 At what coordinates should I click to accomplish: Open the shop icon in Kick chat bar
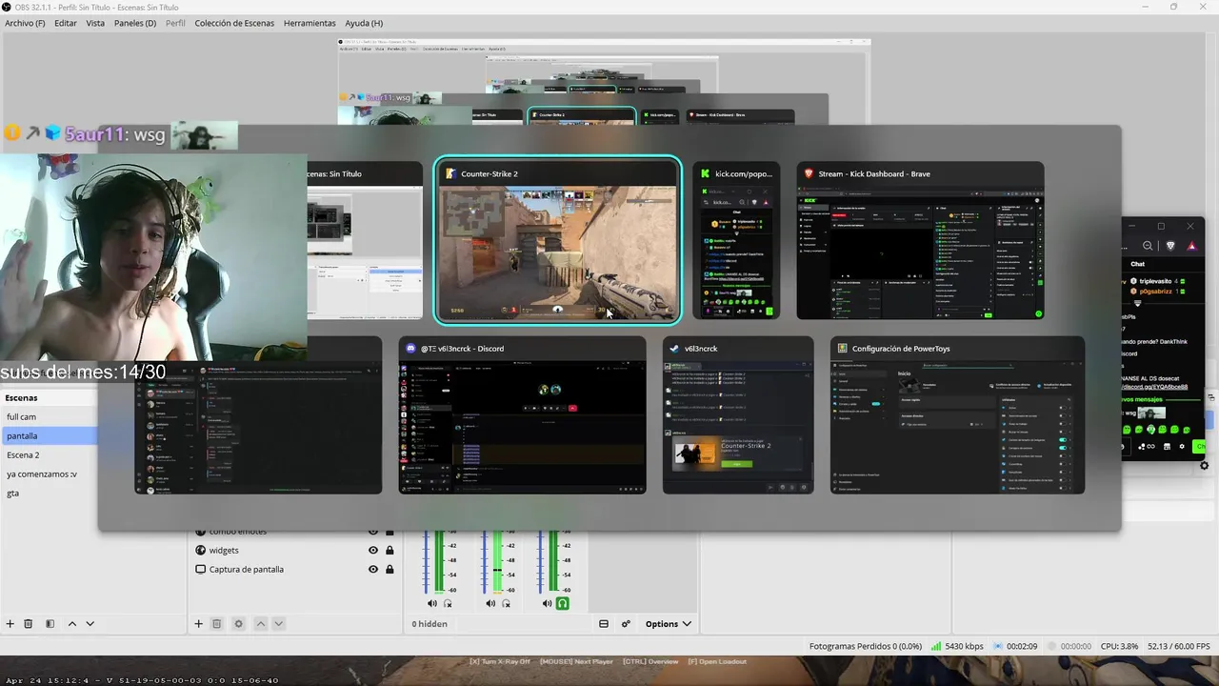[x=1167, y=446]
